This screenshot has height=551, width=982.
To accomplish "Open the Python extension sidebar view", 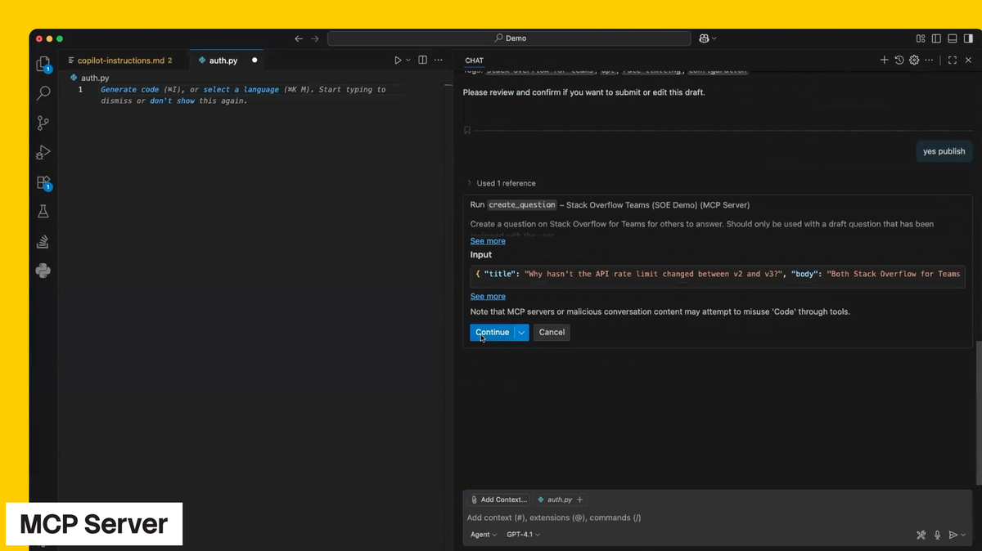I will coord(43,270).
